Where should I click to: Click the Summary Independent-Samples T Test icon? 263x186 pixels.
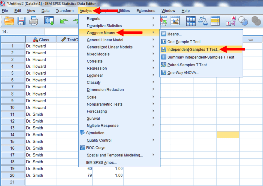click(x=164, y=57)
